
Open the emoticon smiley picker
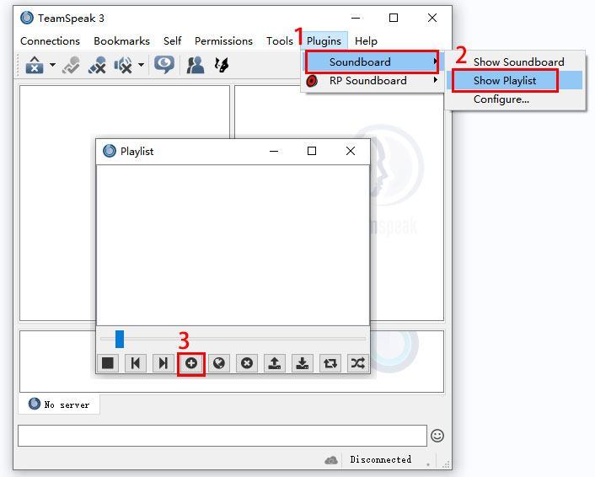(x=437, y=436)
